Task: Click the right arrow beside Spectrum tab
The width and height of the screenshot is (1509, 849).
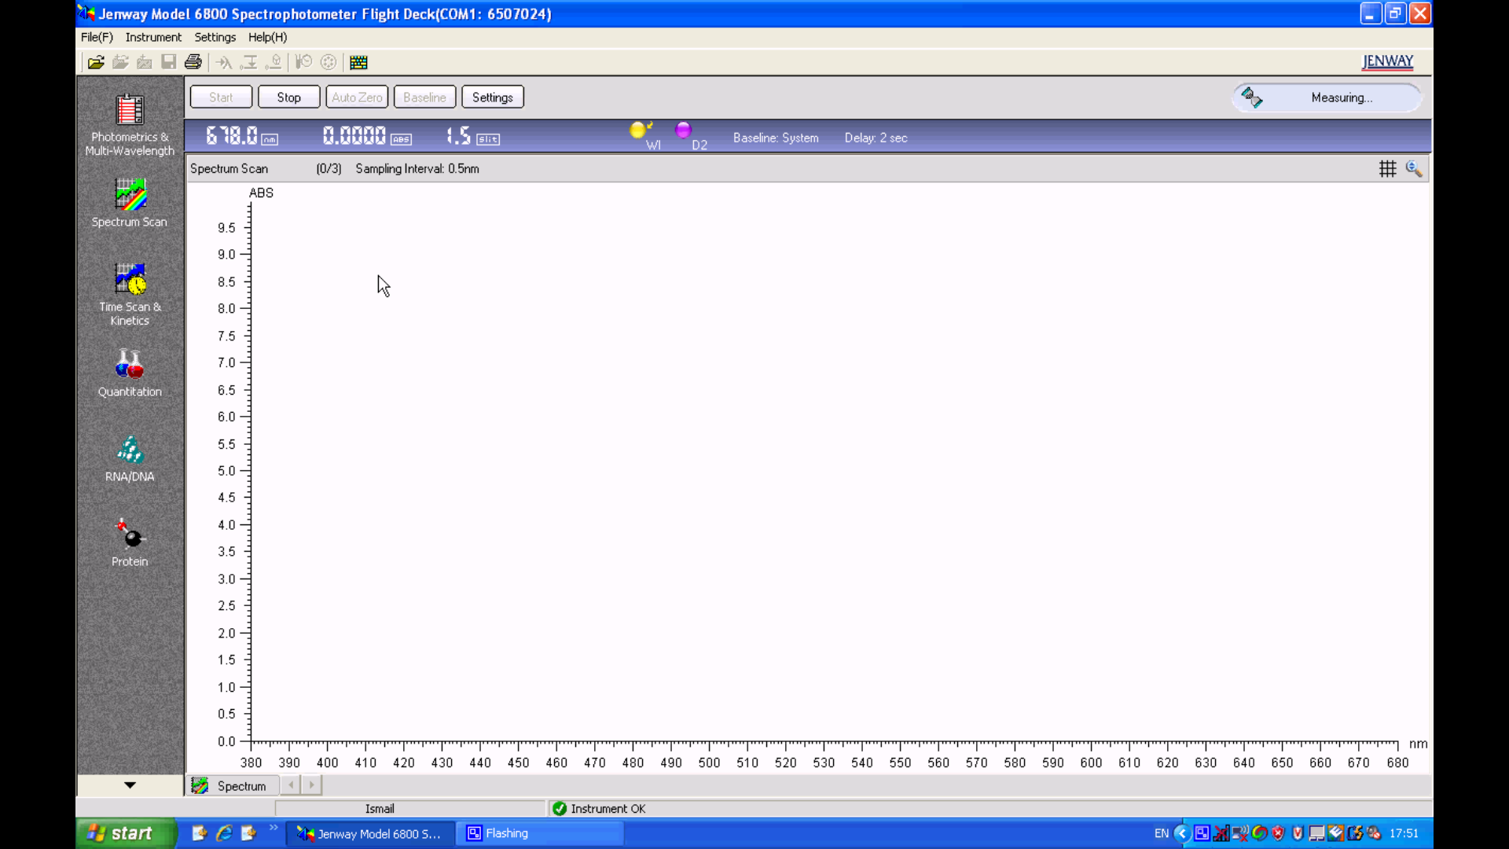Action: coord(311,785)
